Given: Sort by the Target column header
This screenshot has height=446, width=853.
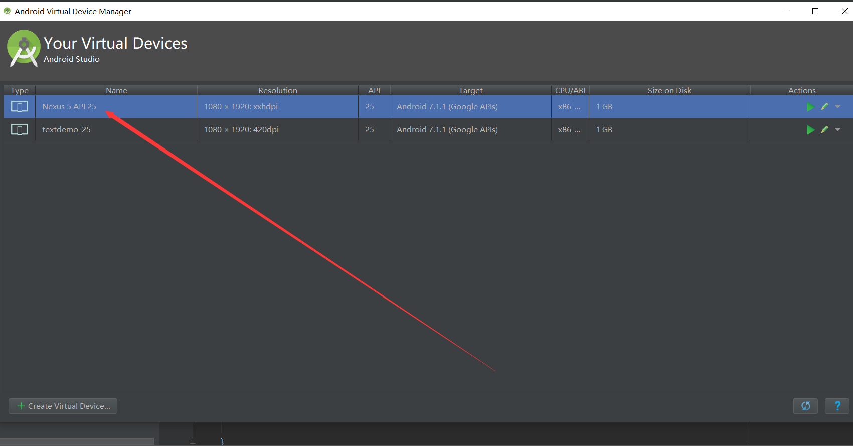Looking at the screenshot, I should coord(471,90).
